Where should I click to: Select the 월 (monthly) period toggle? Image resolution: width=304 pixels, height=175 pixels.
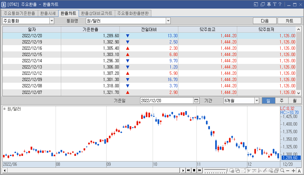point(295,101)
